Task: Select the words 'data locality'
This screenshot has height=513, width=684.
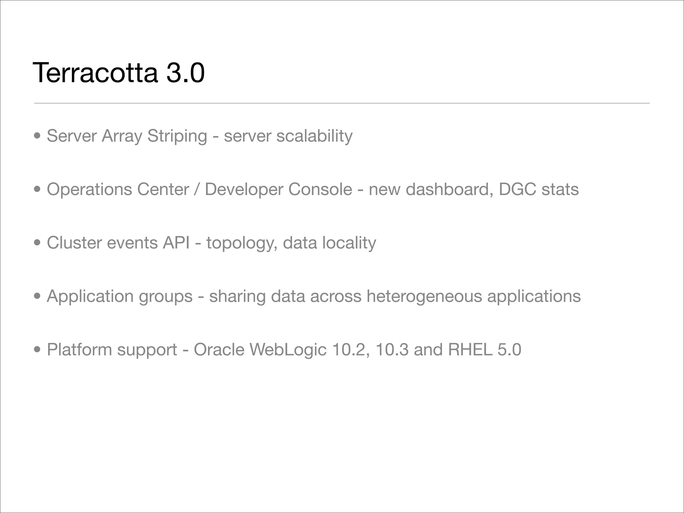Action: [x=329, y=243]
